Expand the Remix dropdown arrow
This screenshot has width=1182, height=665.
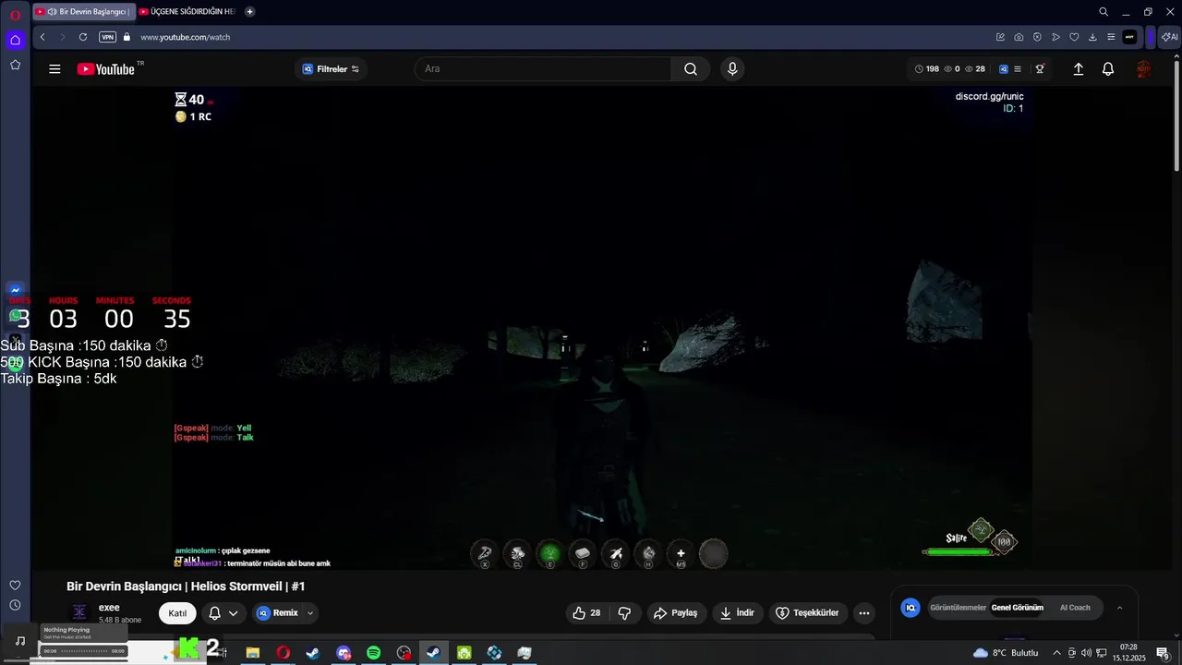pos(310,612)
